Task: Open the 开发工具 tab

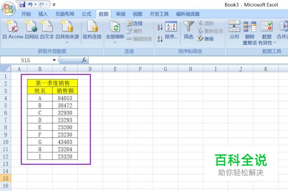Action: [x=159, y=14]
